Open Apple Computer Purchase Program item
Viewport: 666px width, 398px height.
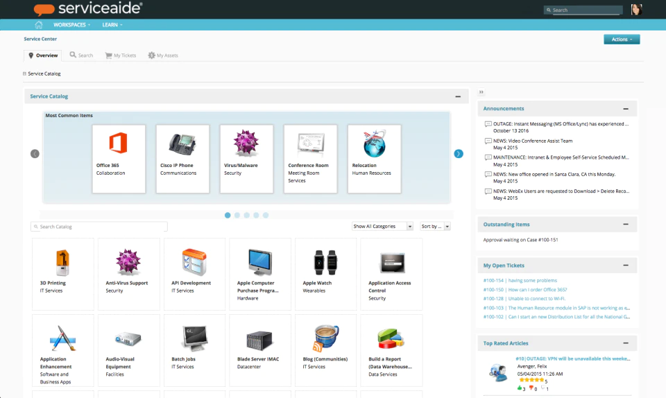(260, 274)
